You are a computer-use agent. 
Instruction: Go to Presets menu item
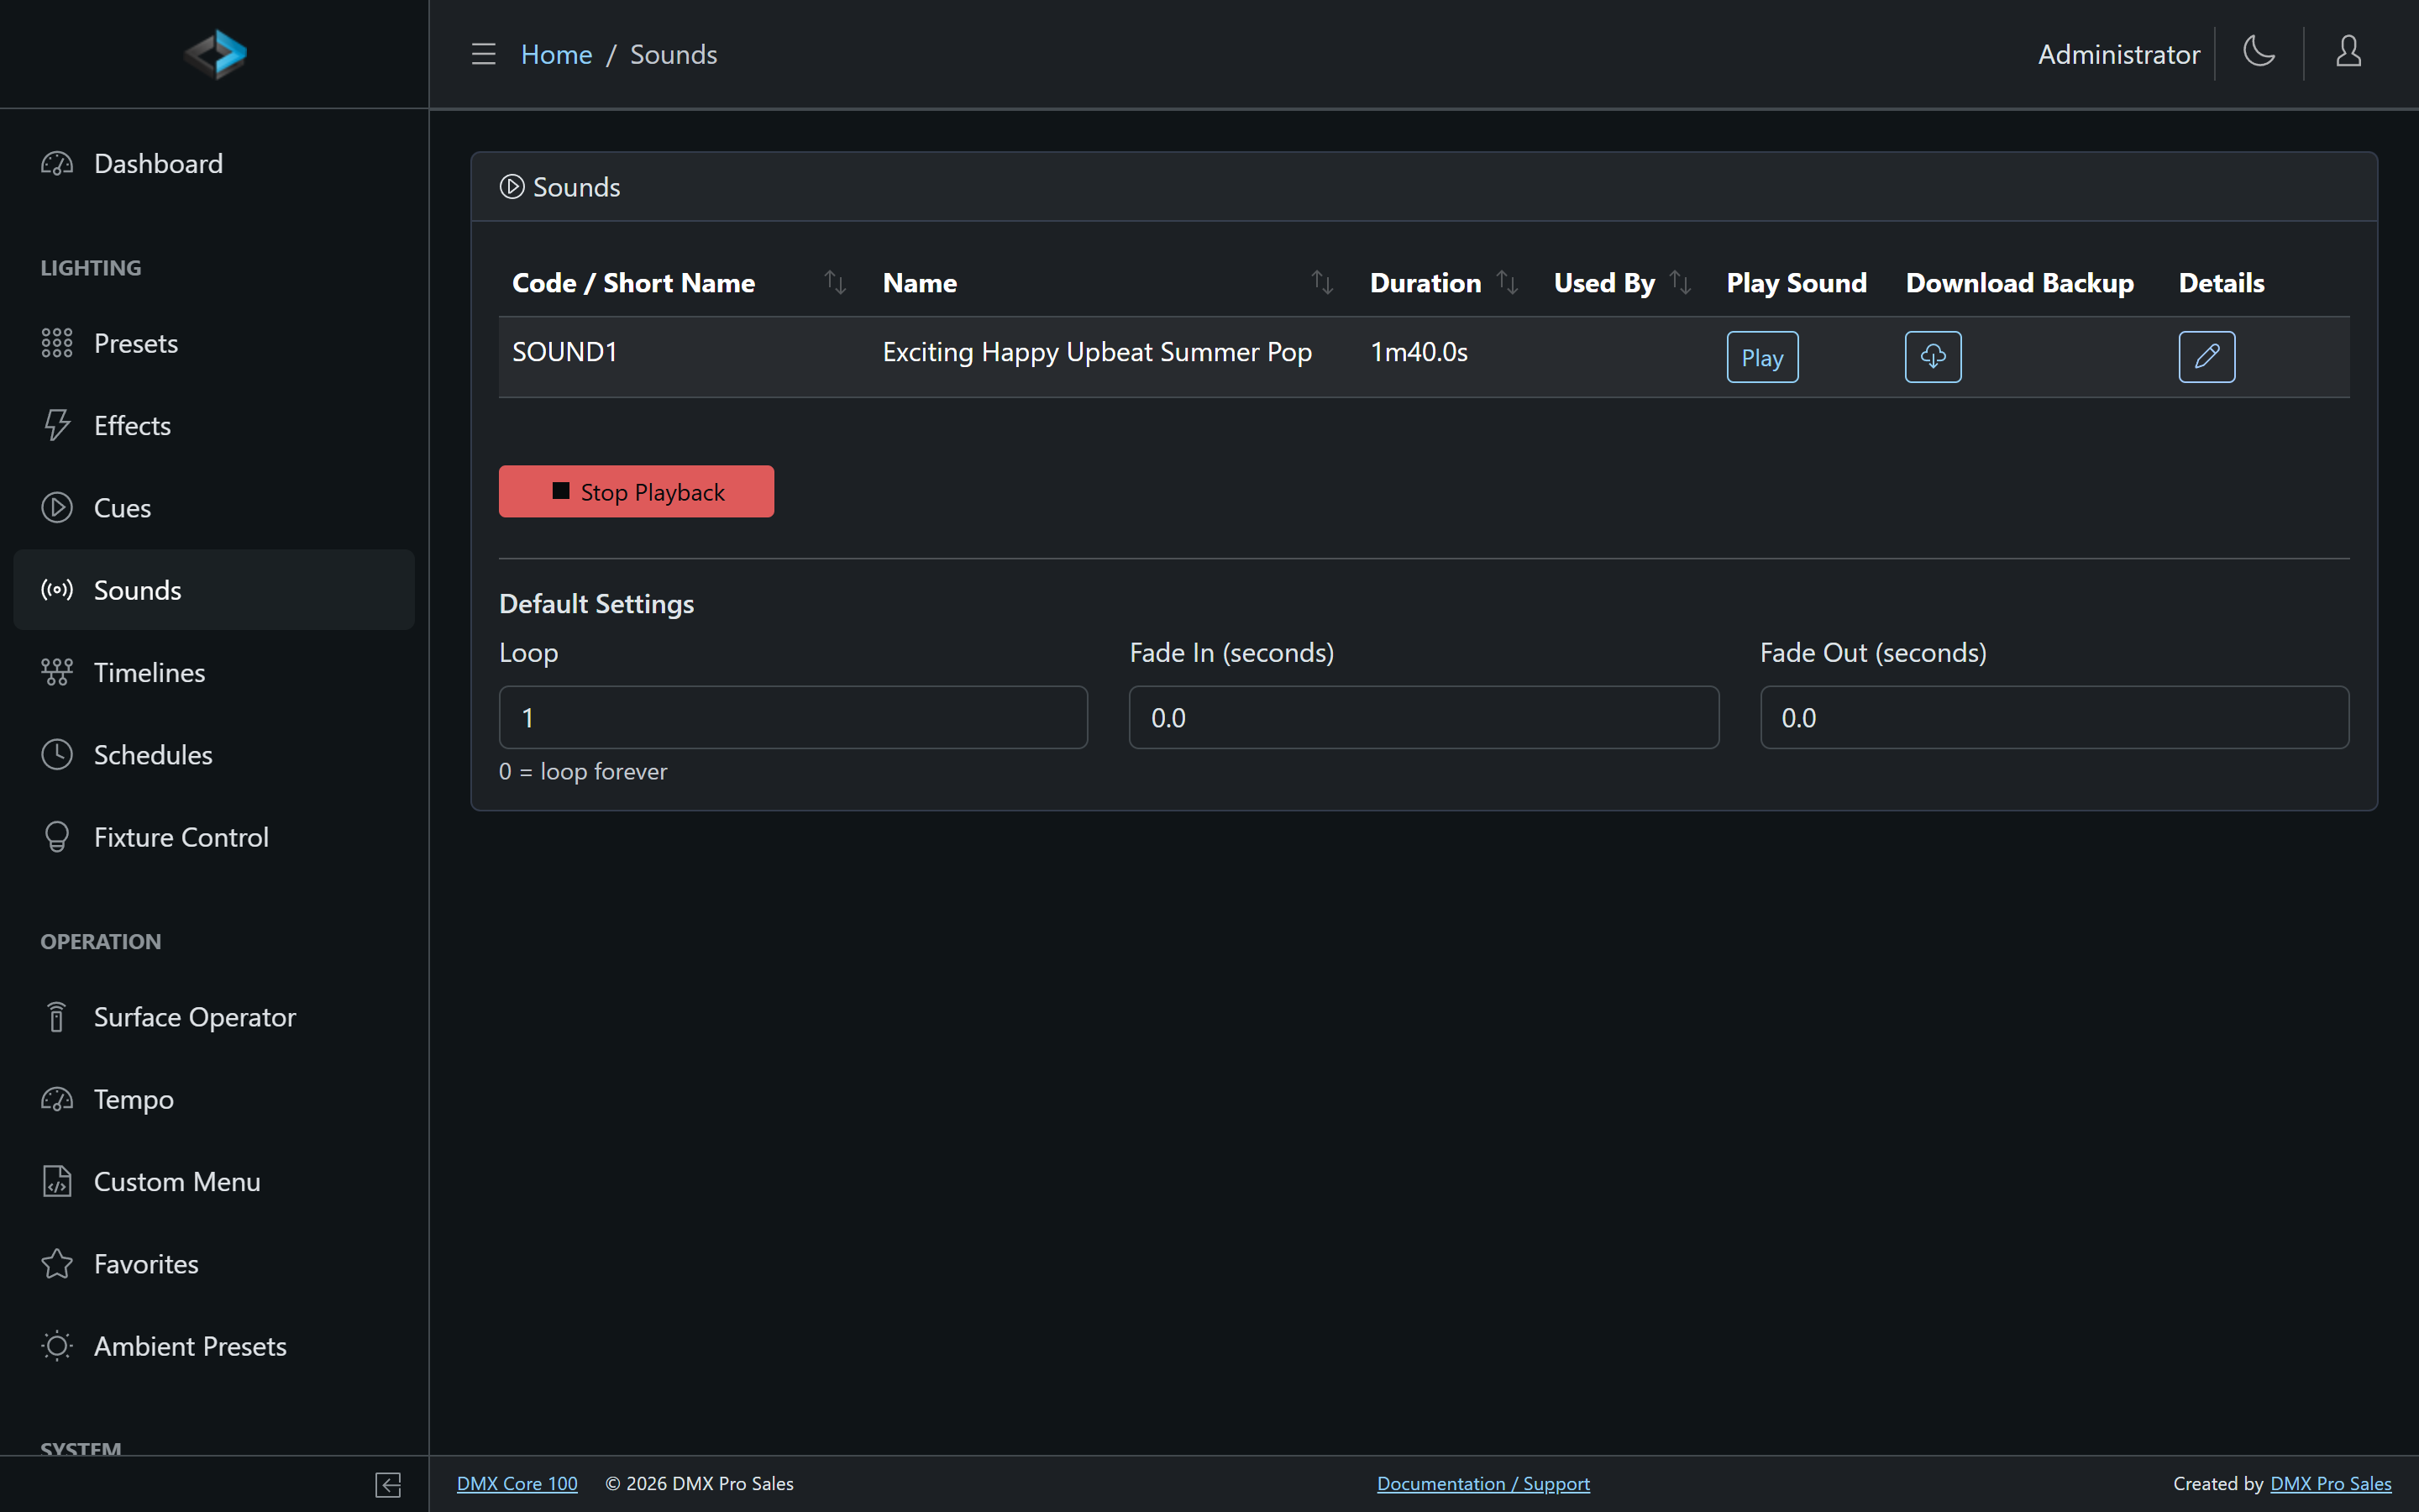tap(214, 343)
